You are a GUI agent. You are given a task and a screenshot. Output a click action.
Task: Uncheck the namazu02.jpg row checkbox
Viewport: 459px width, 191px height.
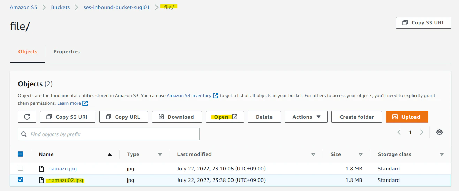pos(20,180)
